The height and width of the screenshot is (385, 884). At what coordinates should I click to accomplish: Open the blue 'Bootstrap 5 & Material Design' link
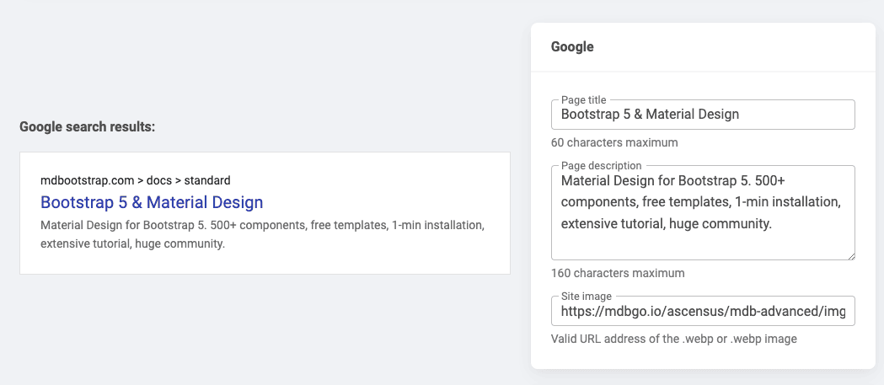[152, 203]
